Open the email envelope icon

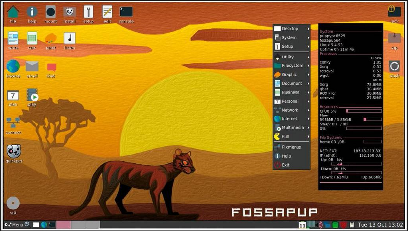click(32, 67)
